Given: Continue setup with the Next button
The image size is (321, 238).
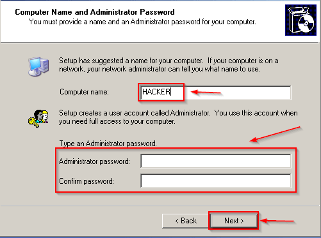Looking at the screenshot, I should (234, 221).
